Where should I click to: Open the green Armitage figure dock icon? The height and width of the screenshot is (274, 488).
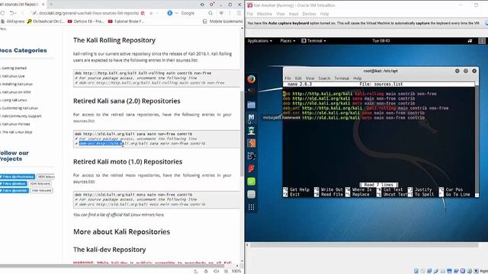pyautogui.click(x=251, y=130)
